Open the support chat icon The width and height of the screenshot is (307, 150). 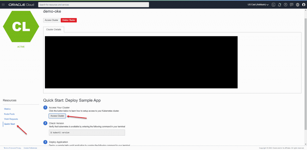click(291, 4)
